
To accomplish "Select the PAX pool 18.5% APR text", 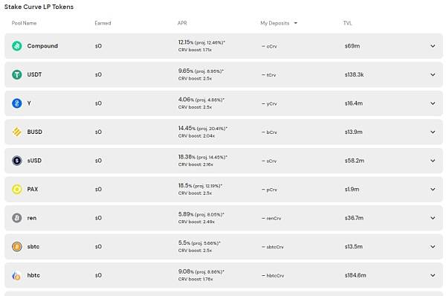I will 185,186.
